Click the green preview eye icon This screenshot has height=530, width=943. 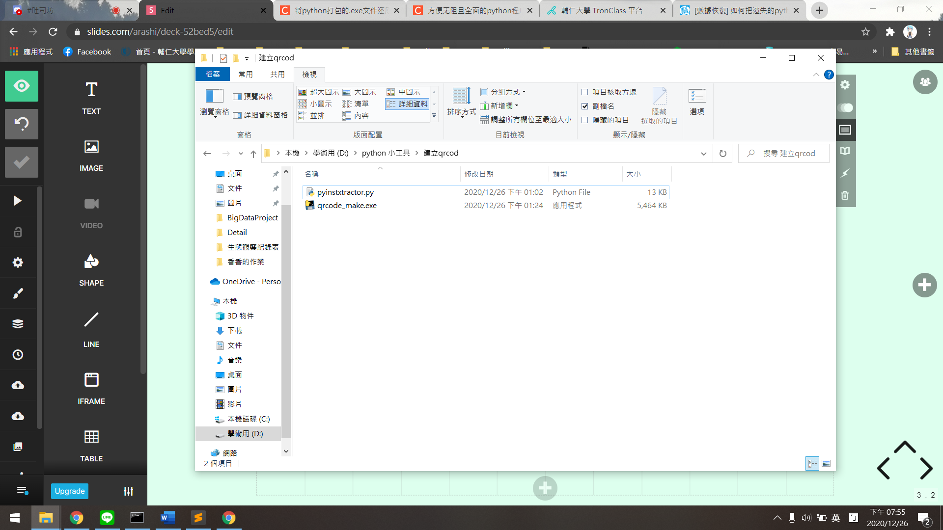22,86
